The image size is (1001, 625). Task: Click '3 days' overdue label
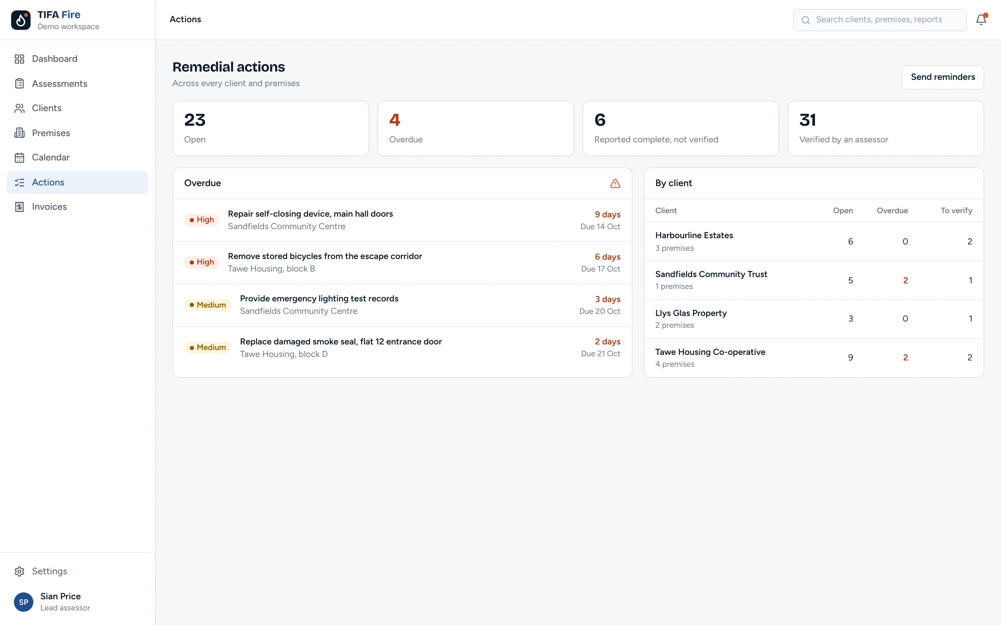[607, 299]
